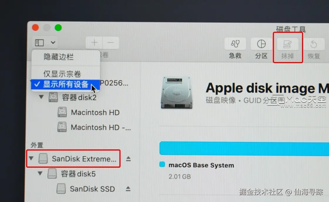
Task: Click the add volume plus button
Action: [94, 43]
